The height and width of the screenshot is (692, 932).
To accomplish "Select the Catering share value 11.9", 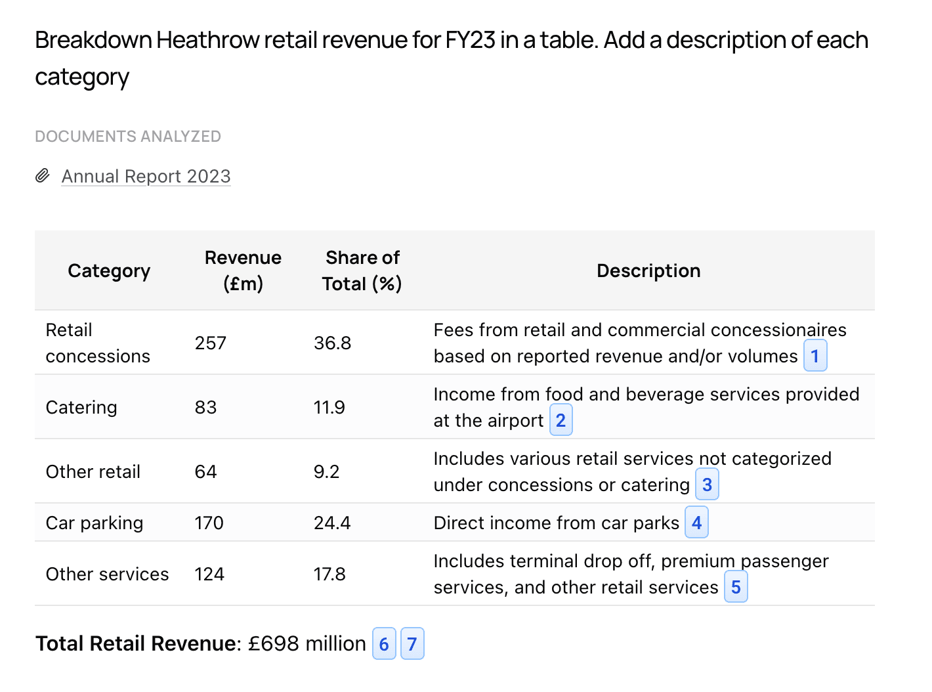I will (329, 407).
